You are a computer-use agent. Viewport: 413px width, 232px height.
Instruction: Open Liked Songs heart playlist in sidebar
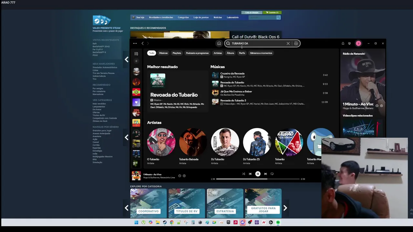(136, 102)
